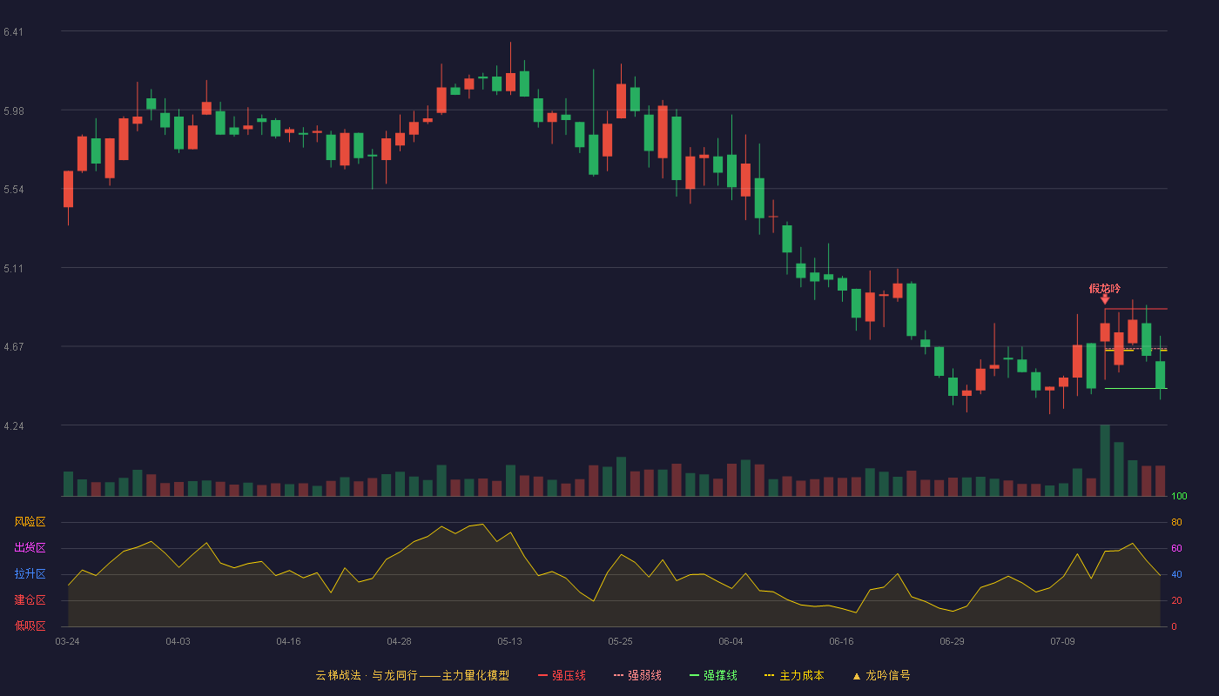The height and width of the screenshot is (696, 1219).
Task: Toggle the 强压线 legend item
Action: tap(562, 675)
